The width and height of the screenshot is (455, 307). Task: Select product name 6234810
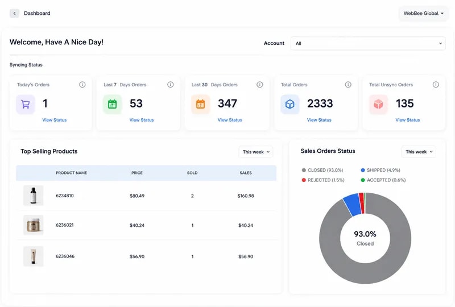click(65, 196)
